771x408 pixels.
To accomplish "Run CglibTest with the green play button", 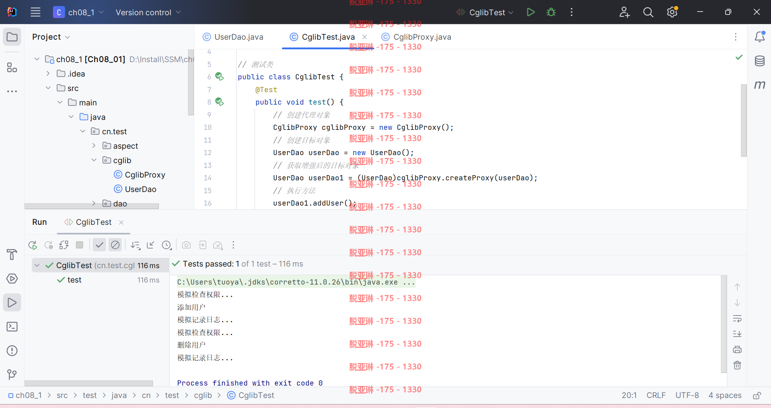I will coord(530,12).
